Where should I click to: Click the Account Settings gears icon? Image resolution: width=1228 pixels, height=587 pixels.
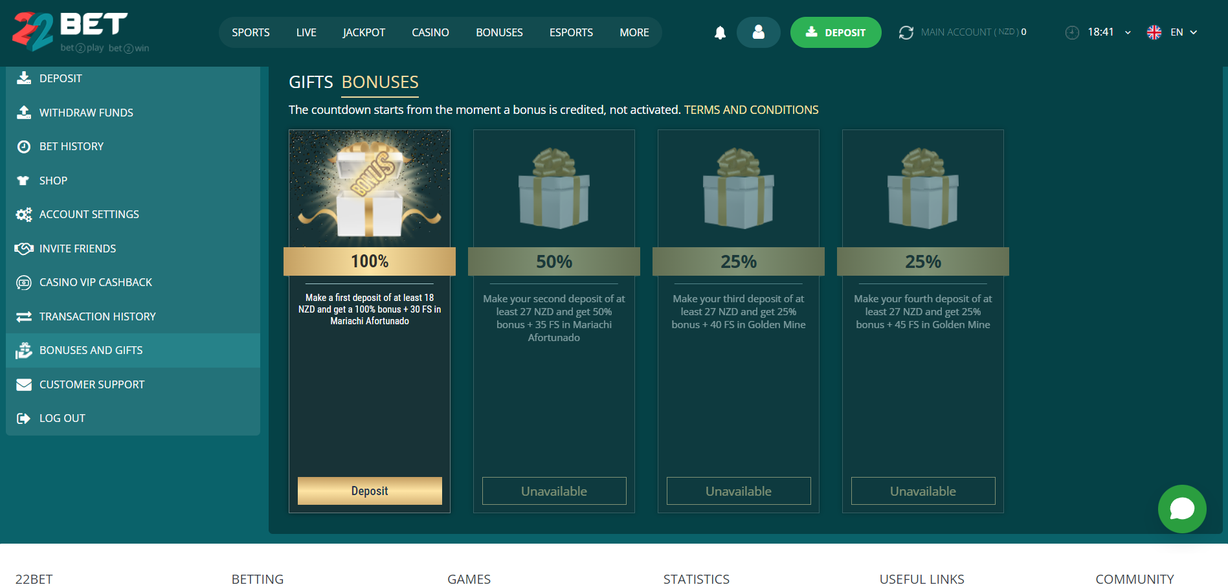point(24,214)
